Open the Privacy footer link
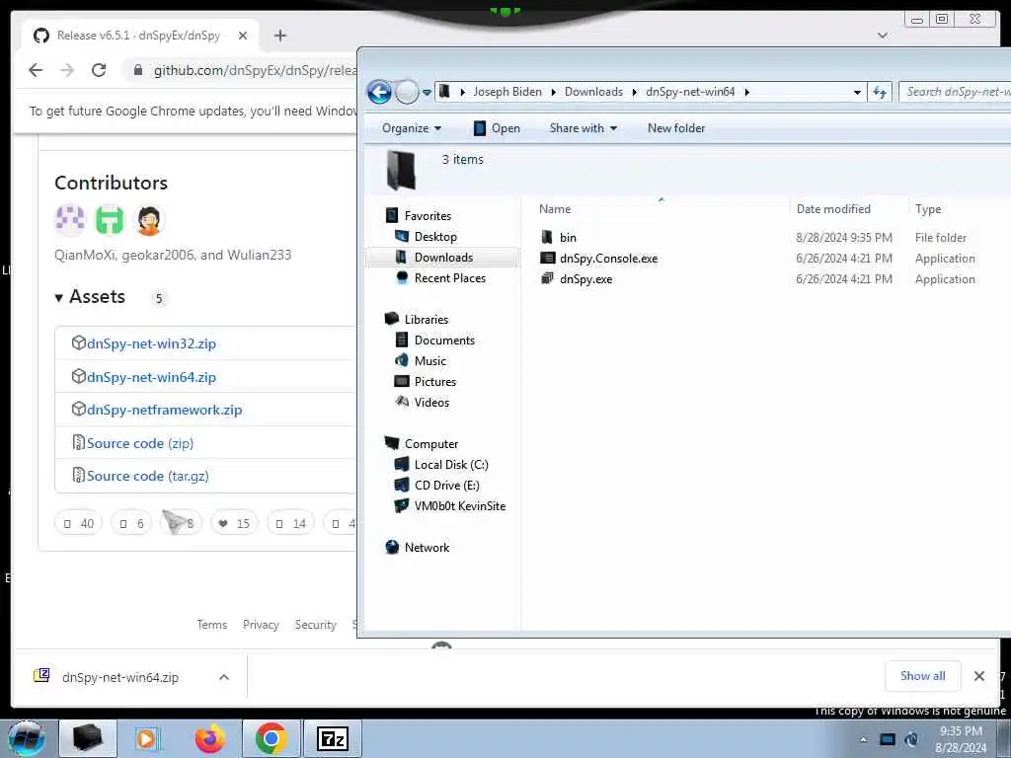This screenshot has width=1011, height=758. pos(261,625)
